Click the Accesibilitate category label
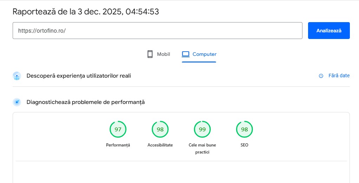The width and height of the screenshot is (359, 183). [160, 145]
